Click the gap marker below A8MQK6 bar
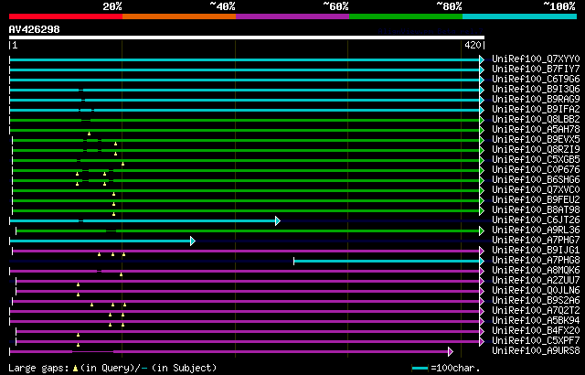This screenshot has height=375, width=585. pos(121,274)
